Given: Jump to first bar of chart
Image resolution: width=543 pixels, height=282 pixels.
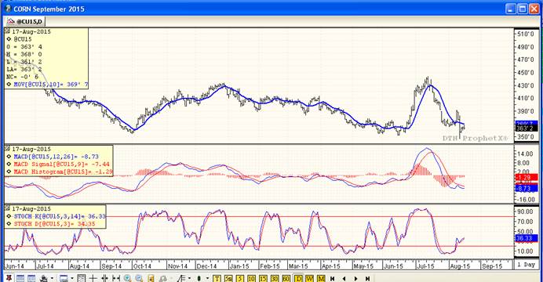Looking at the screenshot, I should 333,279.
